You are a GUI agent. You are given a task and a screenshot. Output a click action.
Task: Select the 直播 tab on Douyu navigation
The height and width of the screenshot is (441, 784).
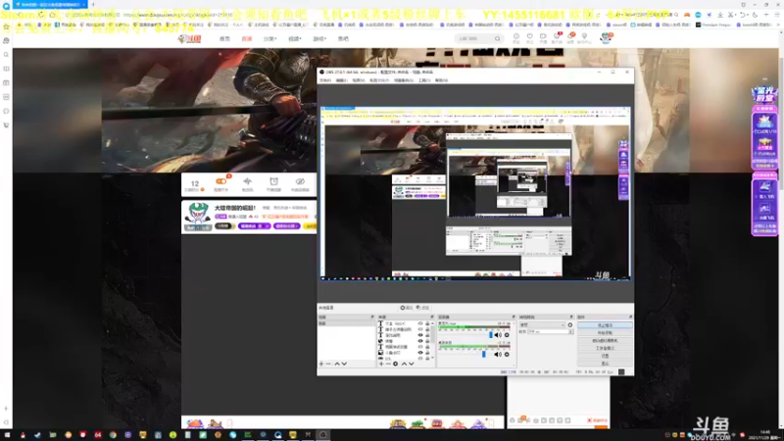(247, 38)
